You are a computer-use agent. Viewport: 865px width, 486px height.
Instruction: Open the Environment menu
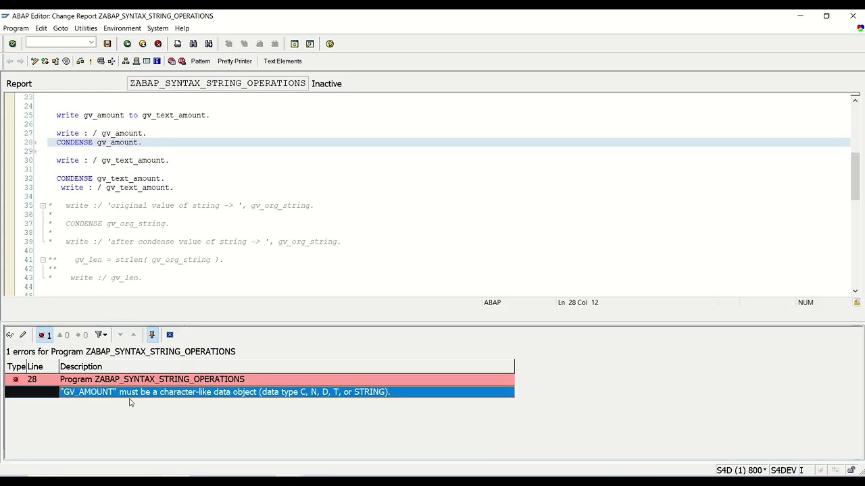(x=122, y=28)
